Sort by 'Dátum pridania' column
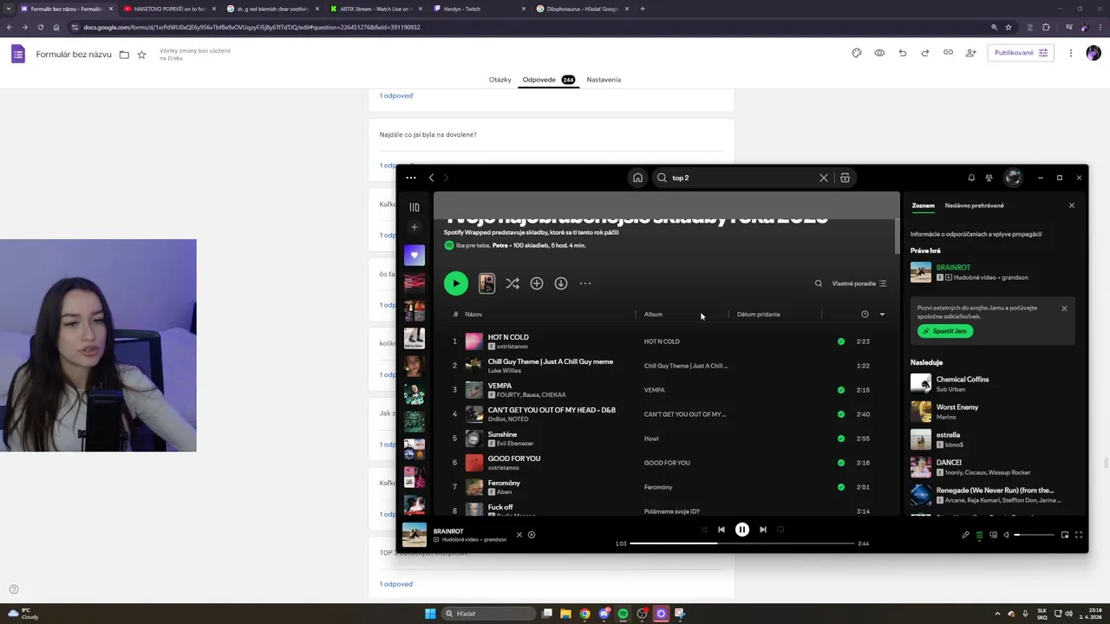This screenshot has height=624, width=1110. click(758, 315)
